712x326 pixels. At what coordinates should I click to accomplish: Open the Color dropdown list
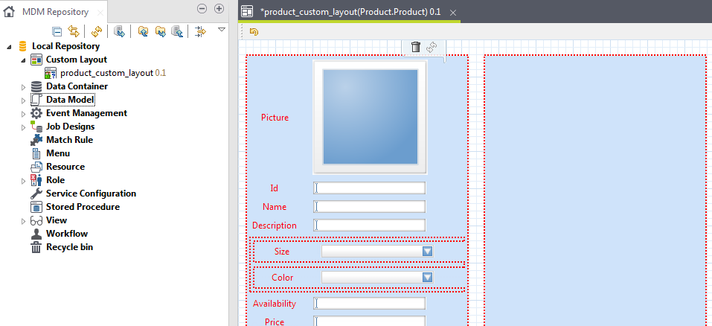(427, 278)
